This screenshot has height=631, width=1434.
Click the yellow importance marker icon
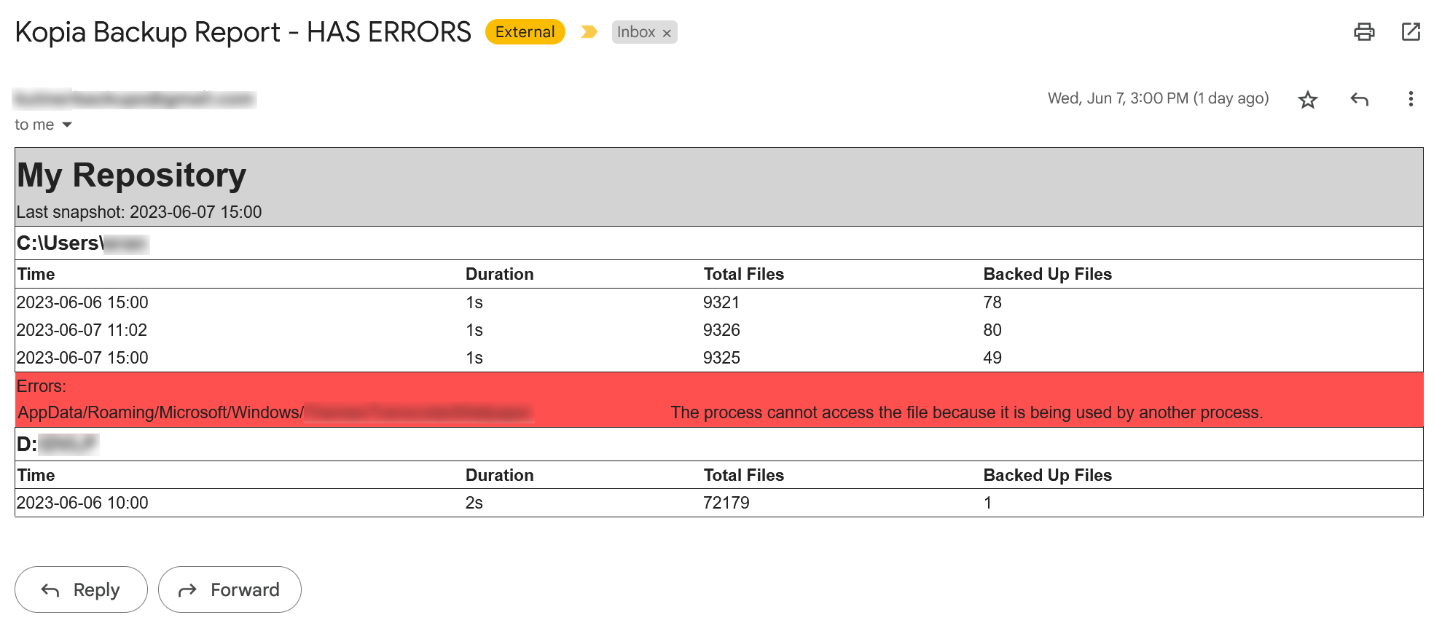[x=589, y=32]
